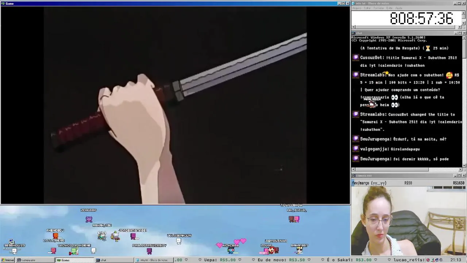Viewport: 467px width, 263px height.
Task: Click left arrow of notepad horizontal scrollbar
Action: (x=353, y=27)
